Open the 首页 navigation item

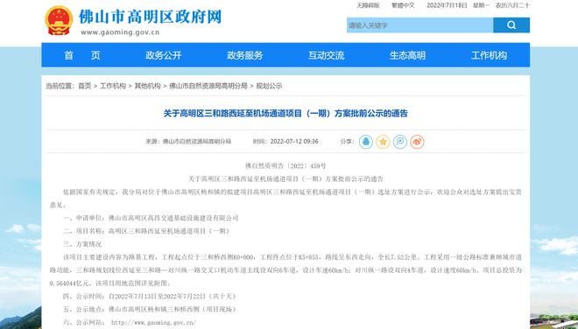tap(82, 55)
